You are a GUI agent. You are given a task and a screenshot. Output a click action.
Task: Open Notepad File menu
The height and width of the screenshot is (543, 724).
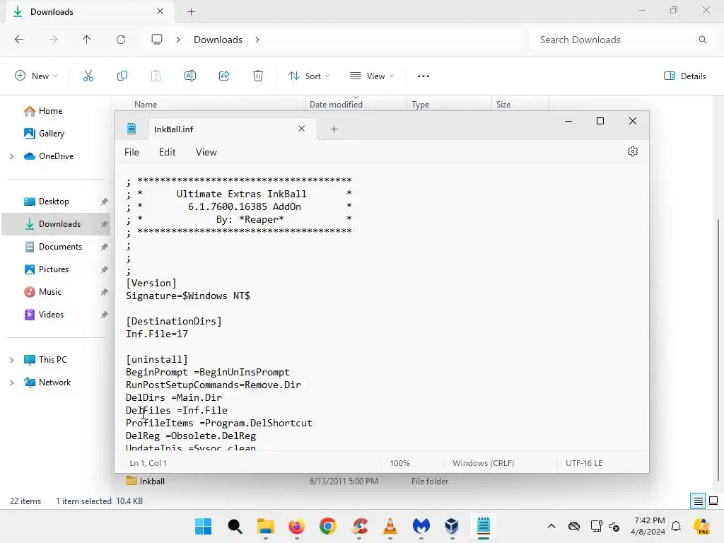tap(132, 153)
